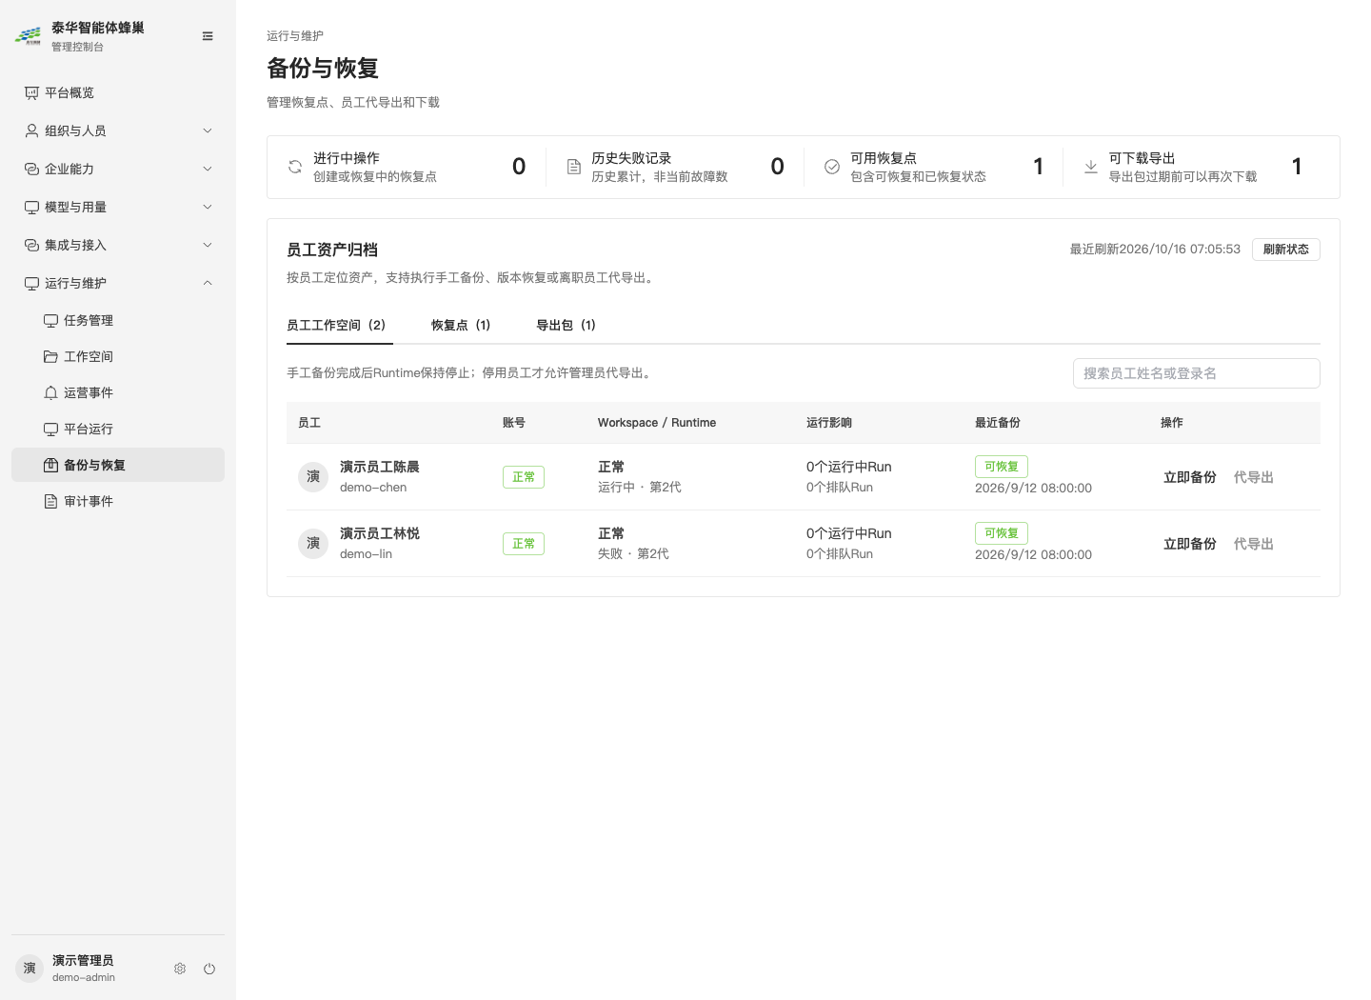Click the avatar for 演示员工陈晨
Screen dimensions: 1371x1000
click(x=313, y=477)
